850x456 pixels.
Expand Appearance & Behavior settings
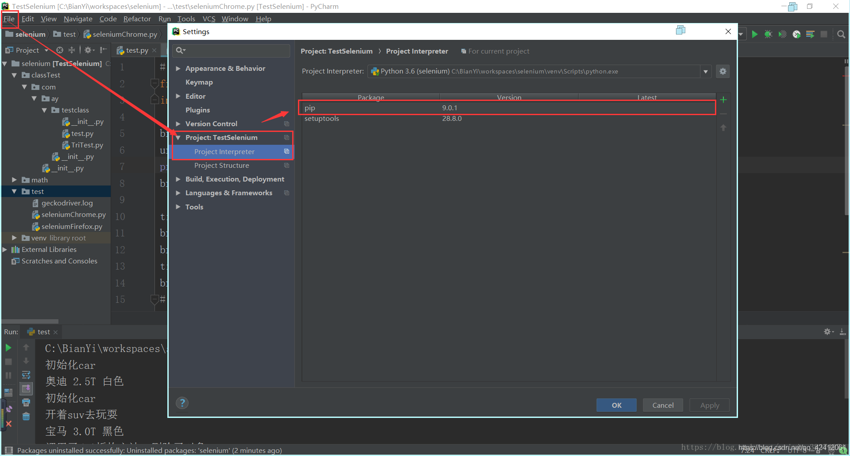178,68
